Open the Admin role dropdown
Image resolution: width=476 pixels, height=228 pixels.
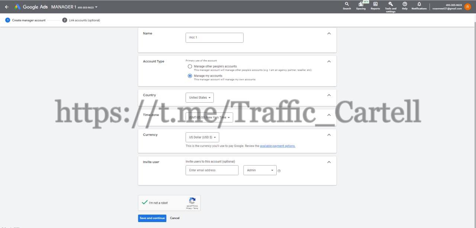(x=260, y=170)
